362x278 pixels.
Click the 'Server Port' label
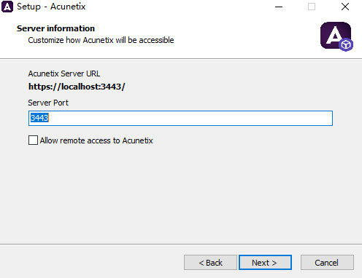tap(48, 103)
